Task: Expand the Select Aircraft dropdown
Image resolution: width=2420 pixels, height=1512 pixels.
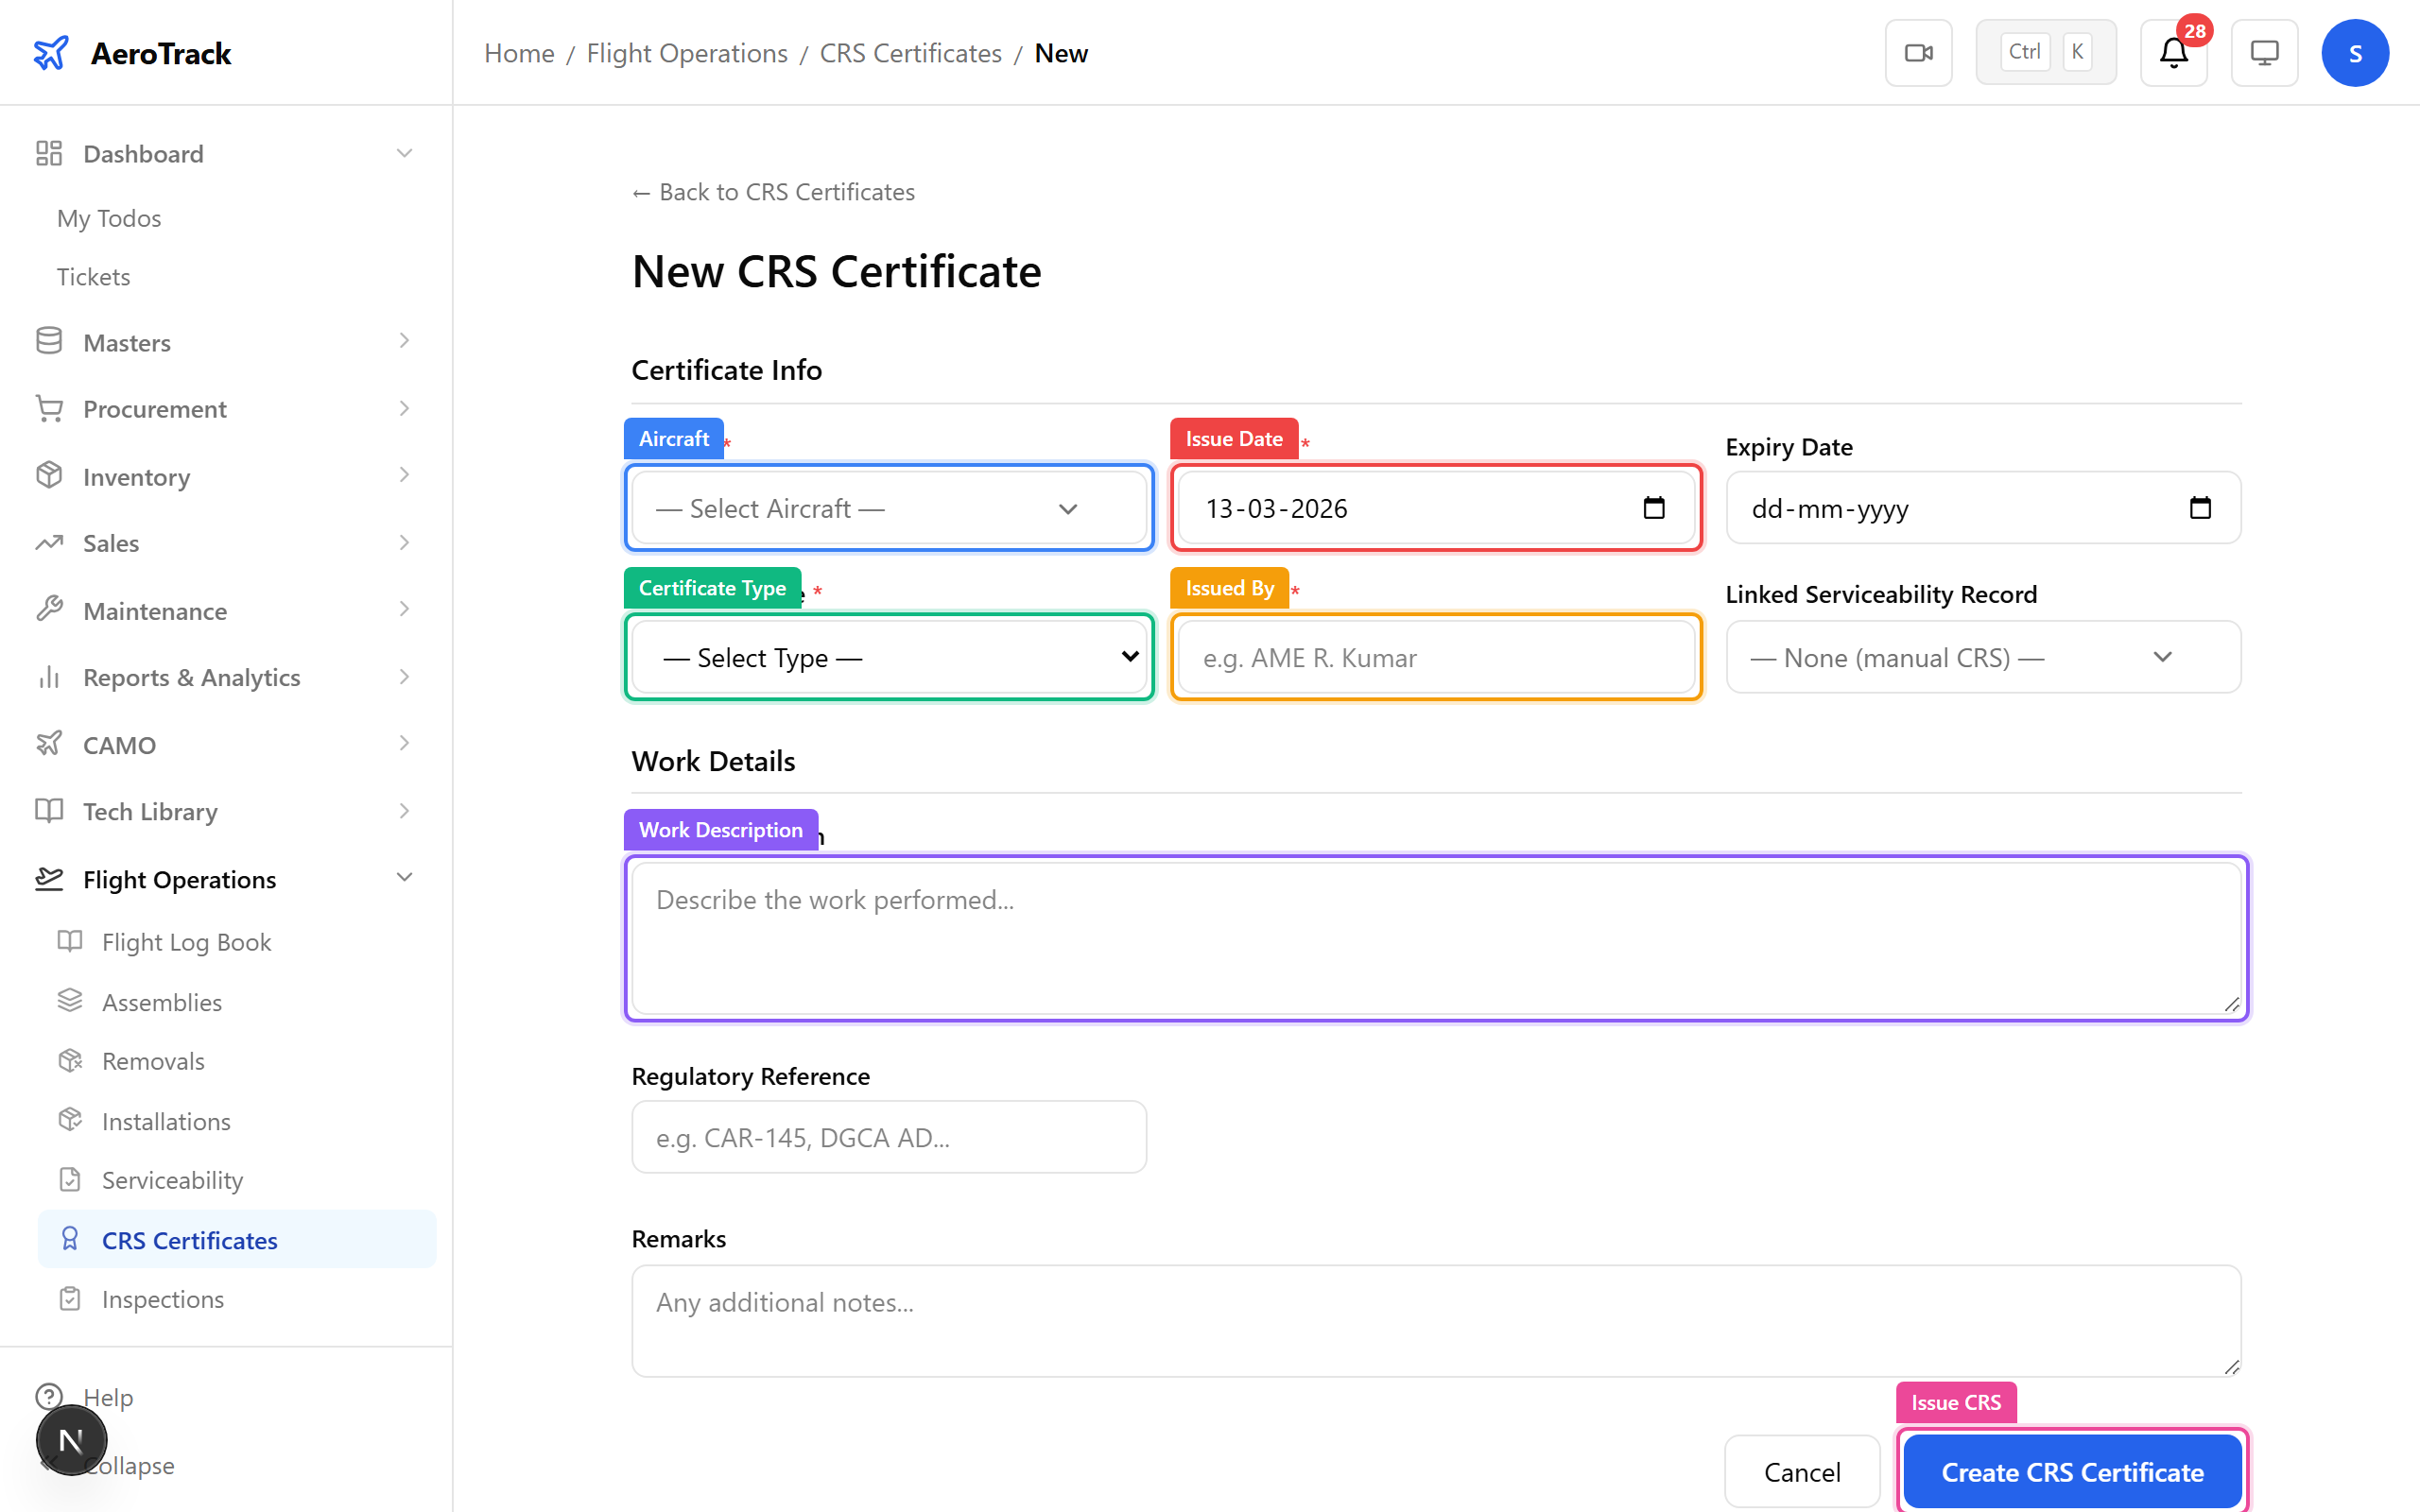Action: [887, 507]
